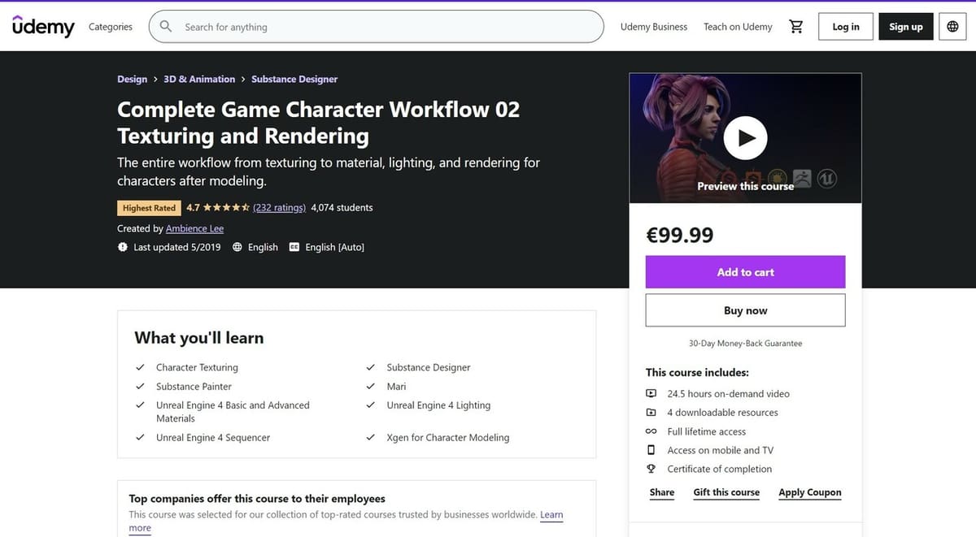
Task: Open the Udemy logo homepage
Action: pyautogui.click(x=43, y=27)
